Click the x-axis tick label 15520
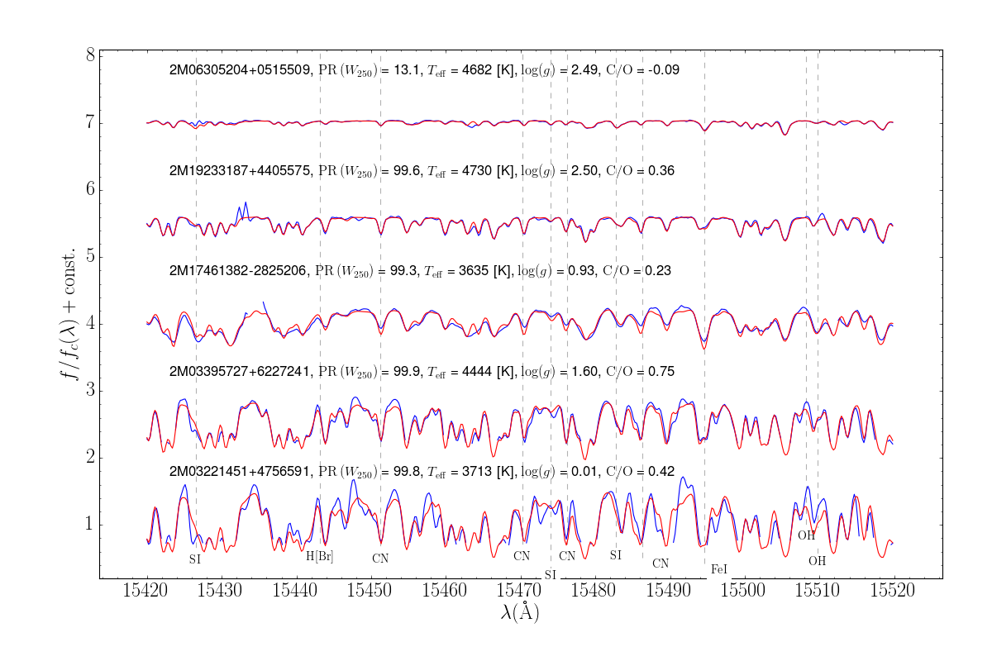Screen dimensions: 992x661 pos(893,592)
